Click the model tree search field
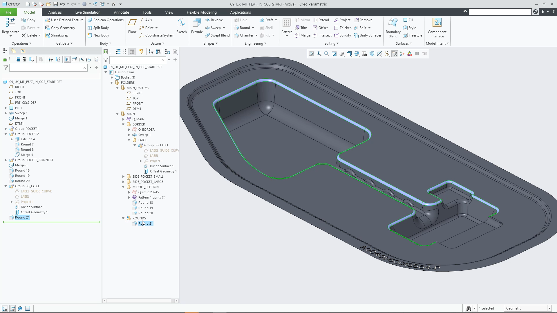 pos(48,68)
